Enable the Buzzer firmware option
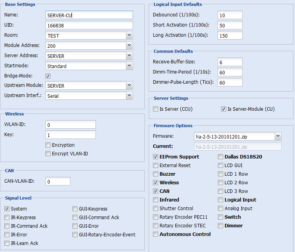 point(155,174)
